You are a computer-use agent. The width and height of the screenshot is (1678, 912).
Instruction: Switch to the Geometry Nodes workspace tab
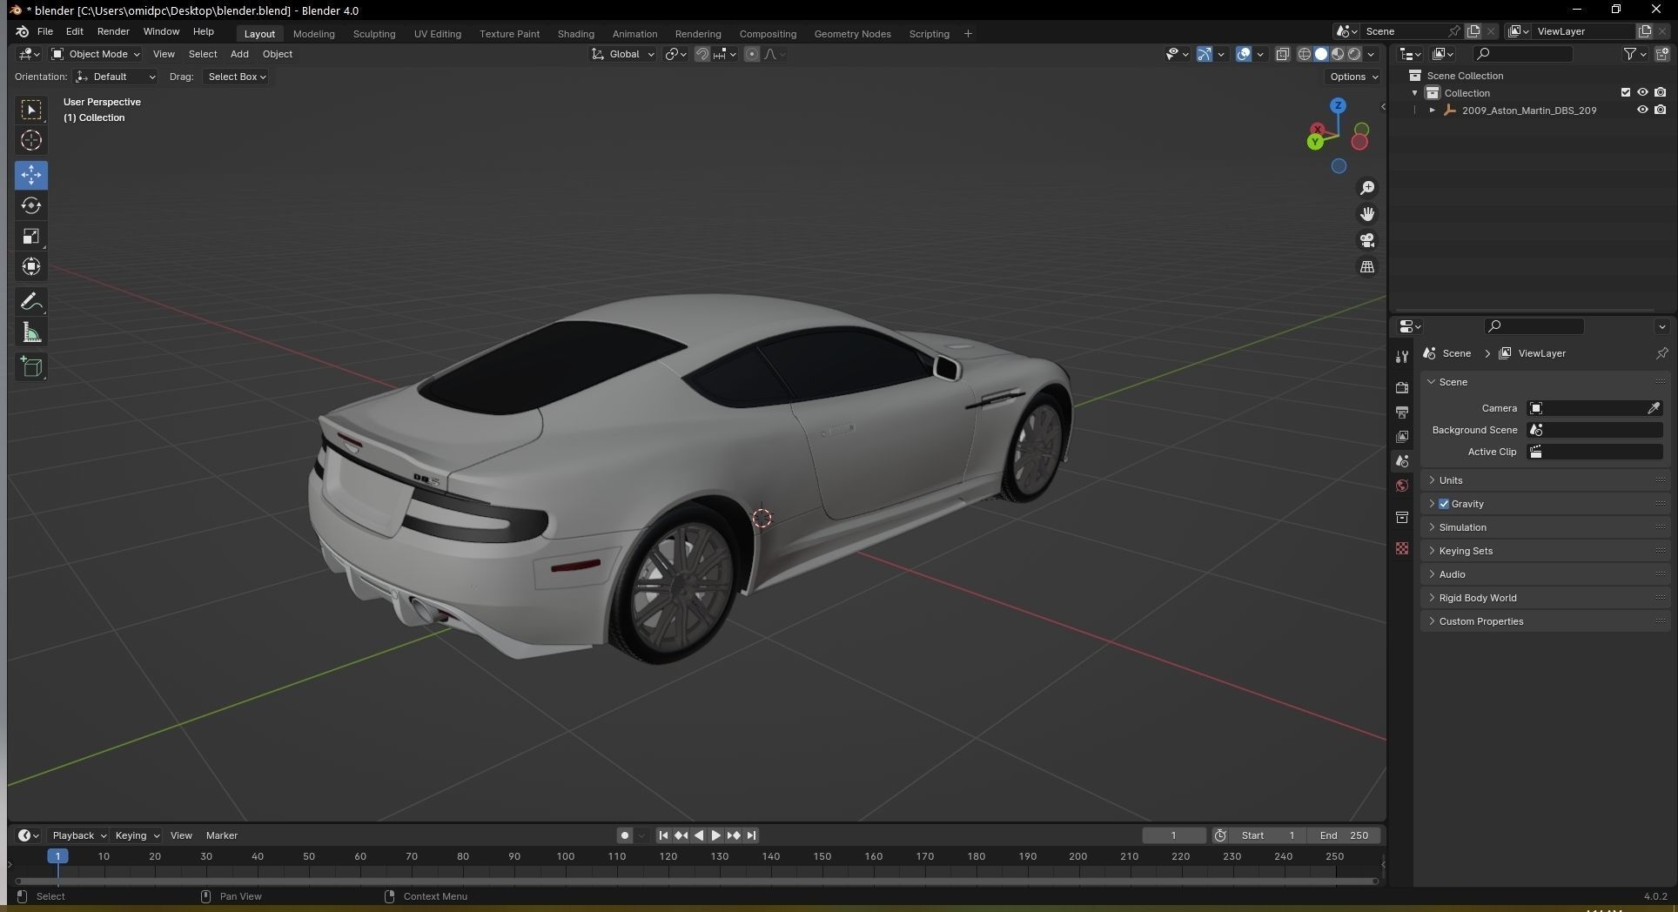coord(852,34)
